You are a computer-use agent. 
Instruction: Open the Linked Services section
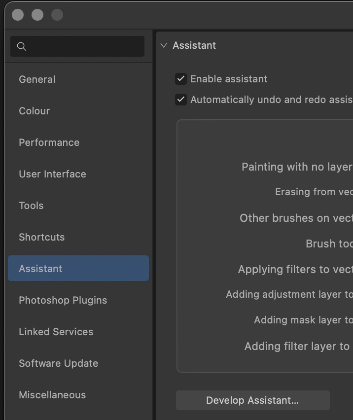(56, 332)
